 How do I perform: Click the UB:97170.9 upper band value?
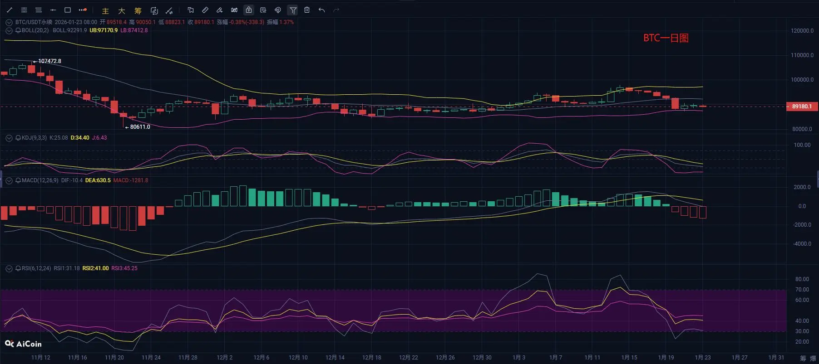pos(104,30)
